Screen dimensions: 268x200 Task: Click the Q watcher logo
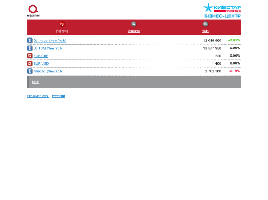[x=33, y=11]
